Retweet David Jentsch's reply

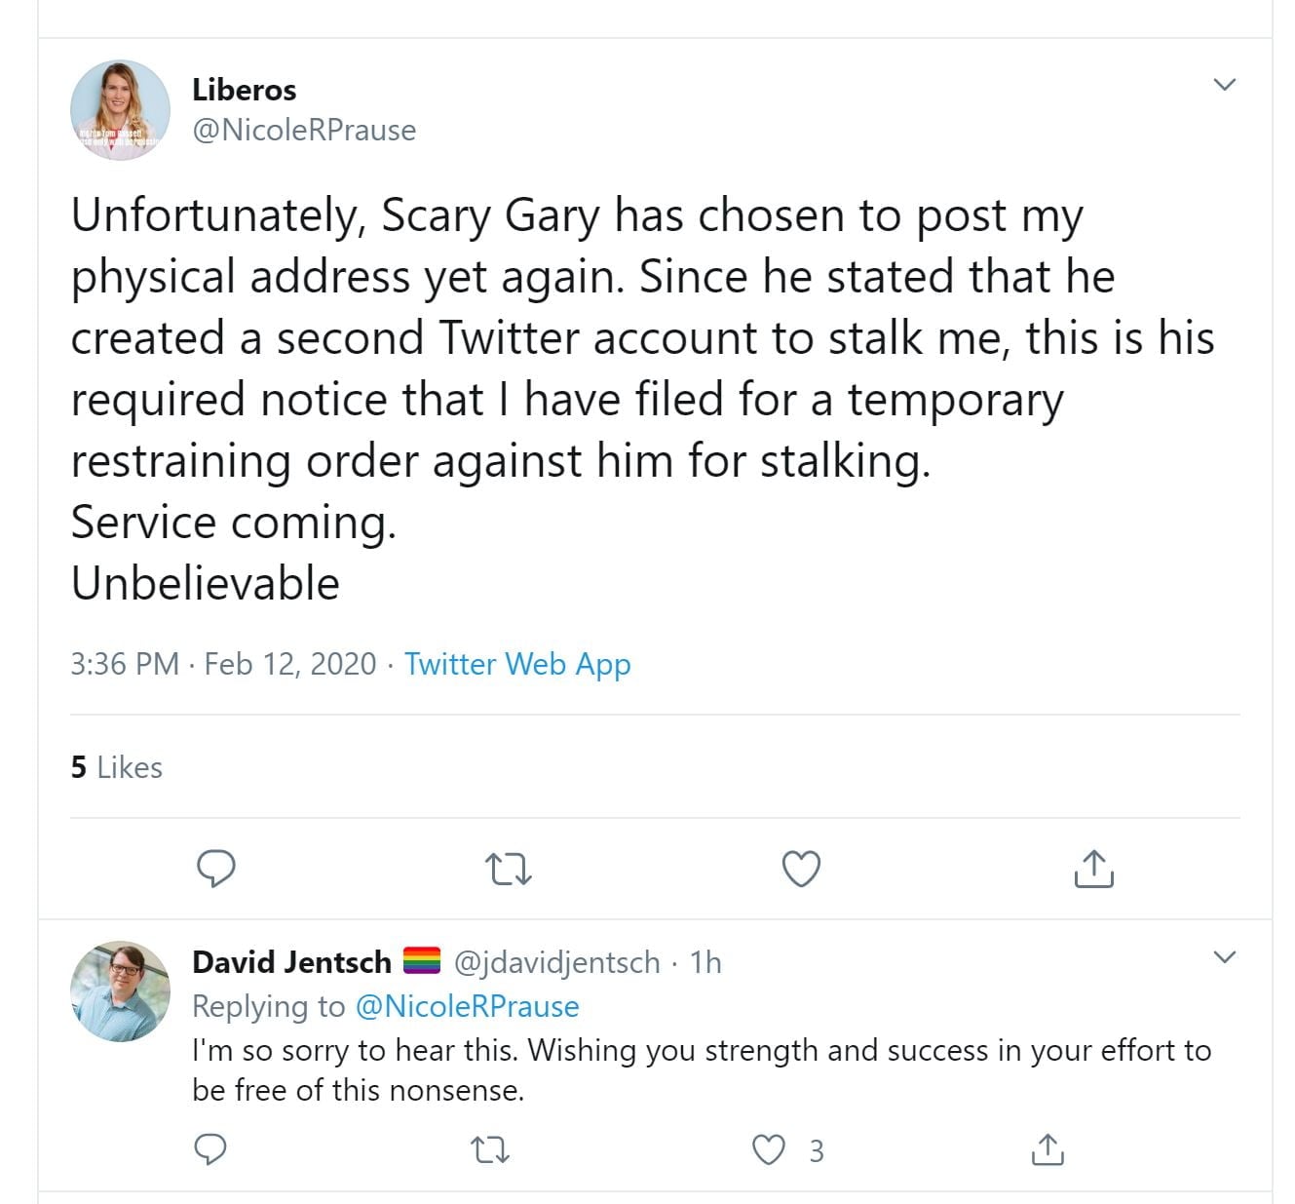(489, 1150)
